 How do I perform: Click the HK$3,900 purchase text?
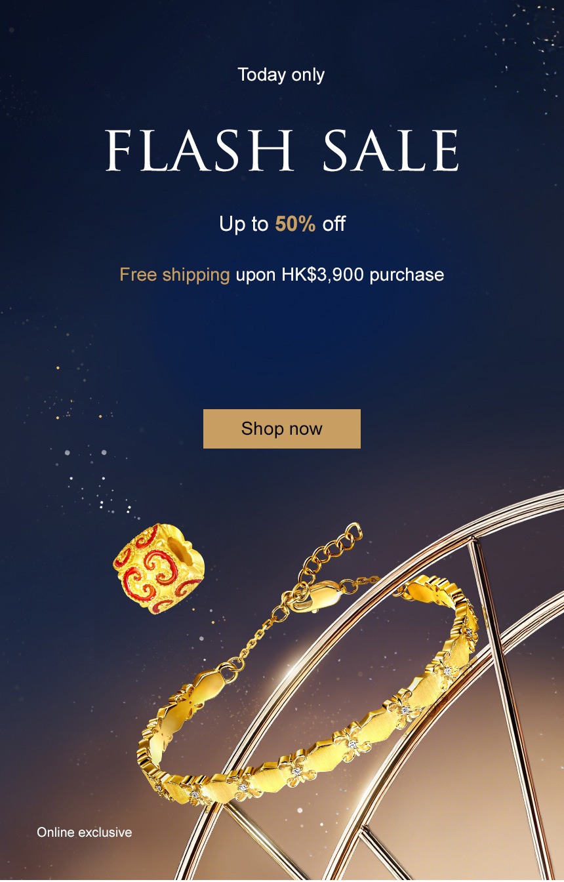pos(363,274)
